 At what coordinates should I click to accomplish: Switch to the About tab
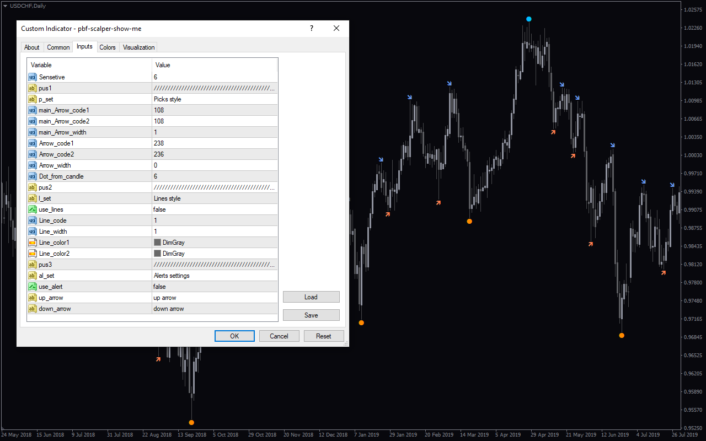tap(32, 47)
